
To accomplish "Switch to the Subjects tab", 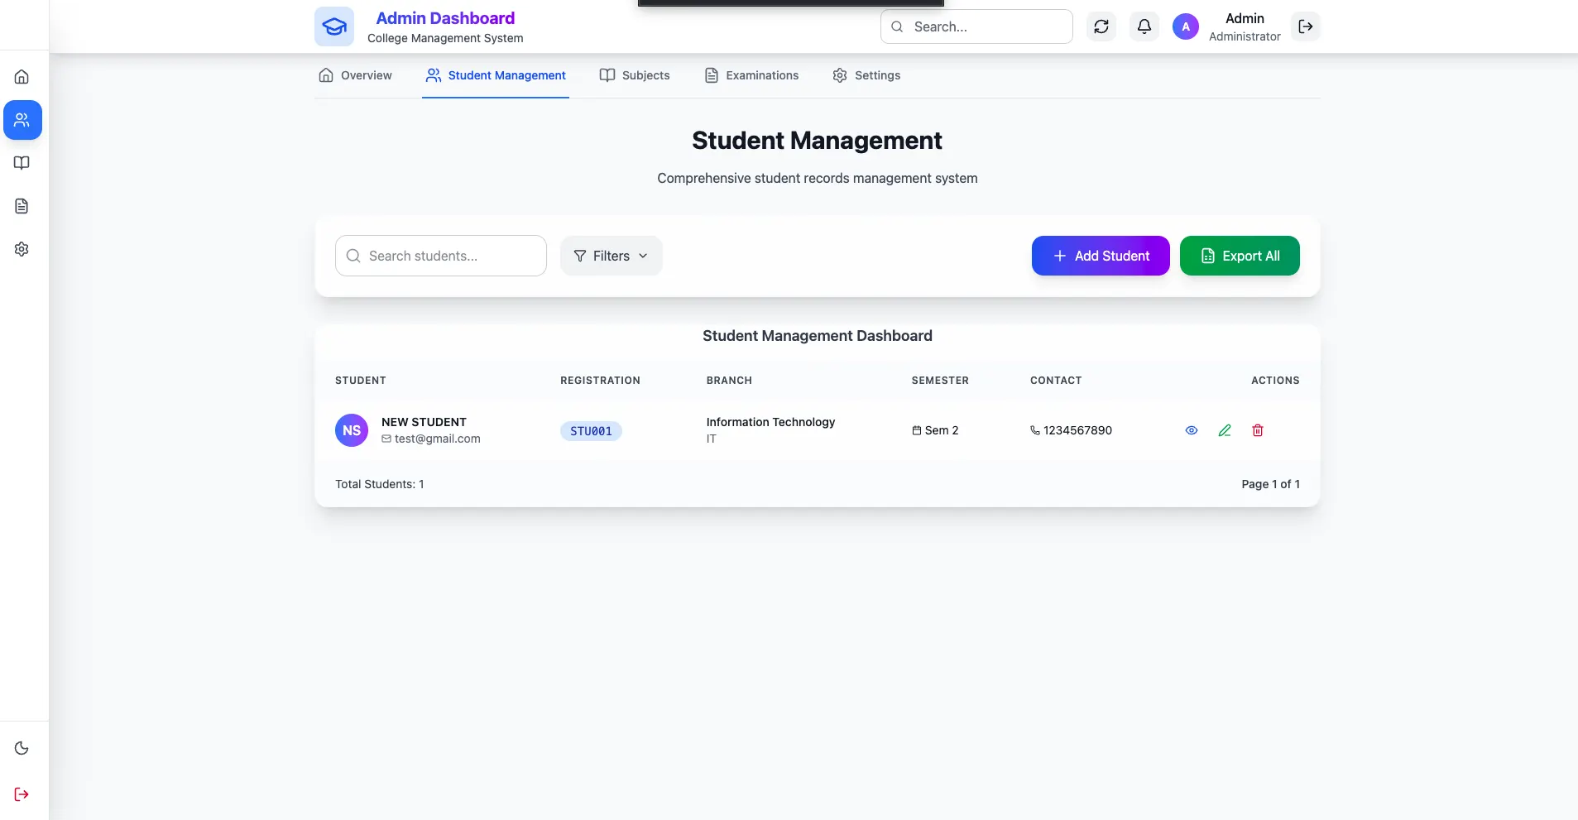I will pyautogui.click(x=635, y=75).
